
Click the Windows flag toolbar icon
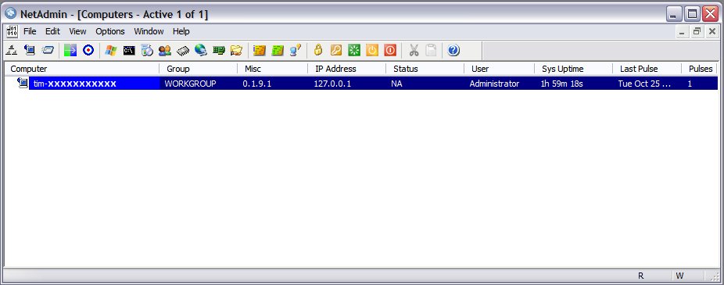tap(111, 50)
